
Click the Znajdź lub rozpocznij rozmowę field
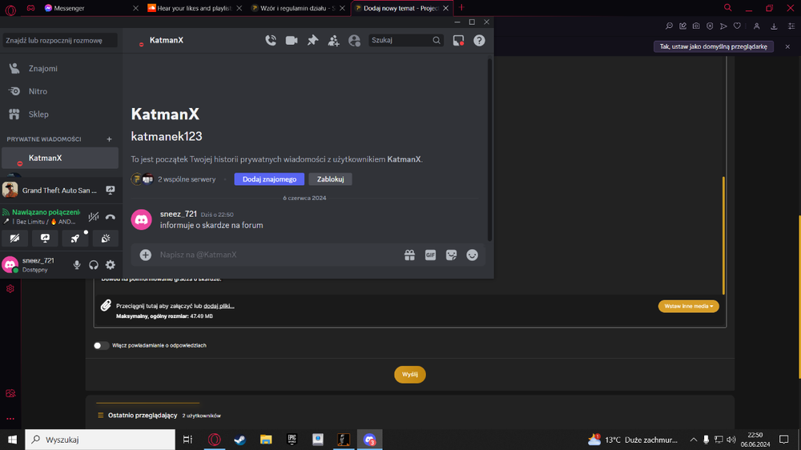click(x=60, y=40)
